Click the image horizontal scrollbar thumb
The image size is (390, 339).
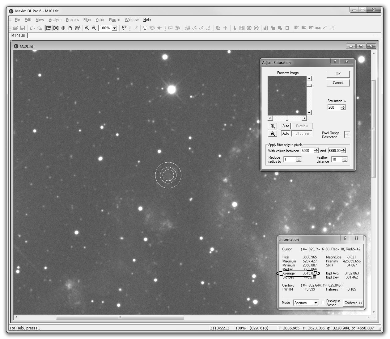click(x=120, y=317)
